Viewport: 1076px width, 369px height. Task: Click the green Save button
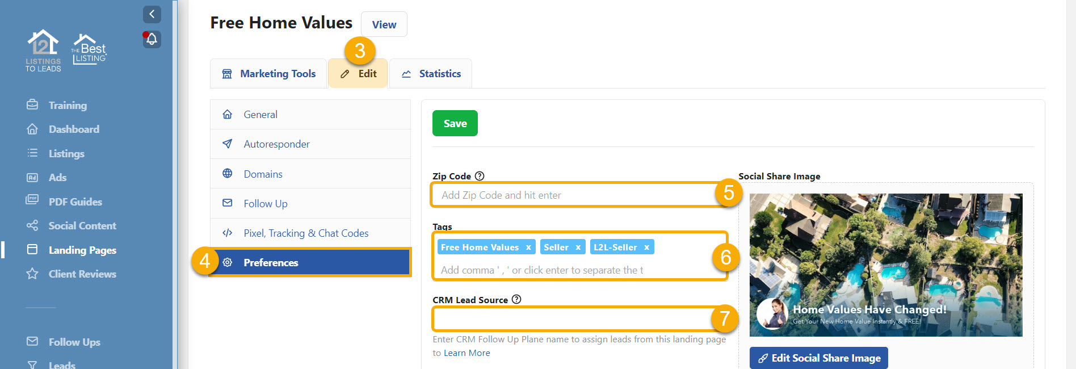tap(455, 123)
